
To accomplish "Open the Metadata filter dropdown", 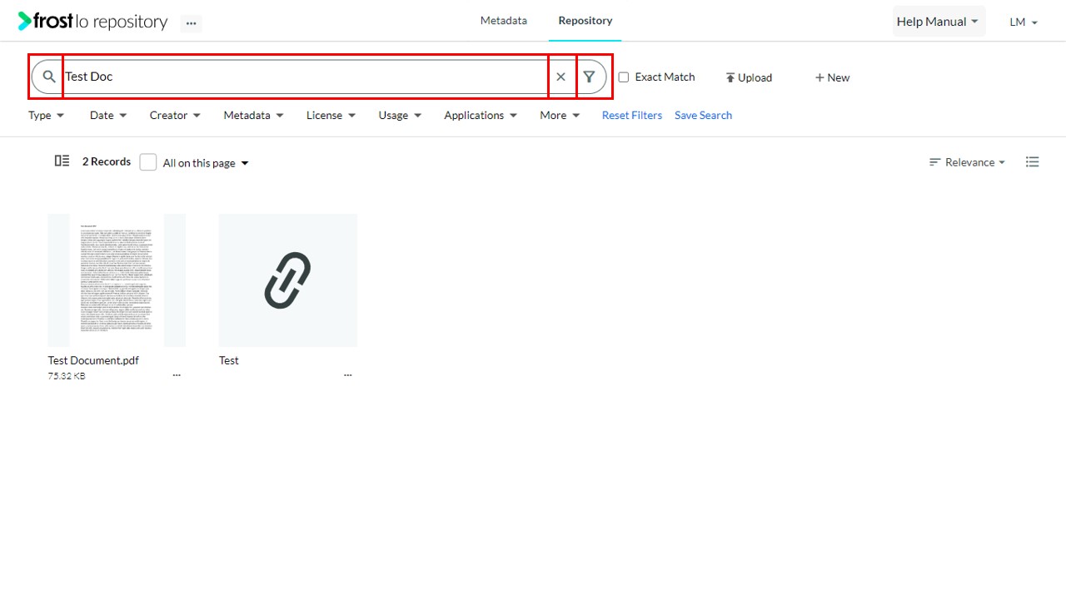I will pyautogui.click(x=254, y=116).
